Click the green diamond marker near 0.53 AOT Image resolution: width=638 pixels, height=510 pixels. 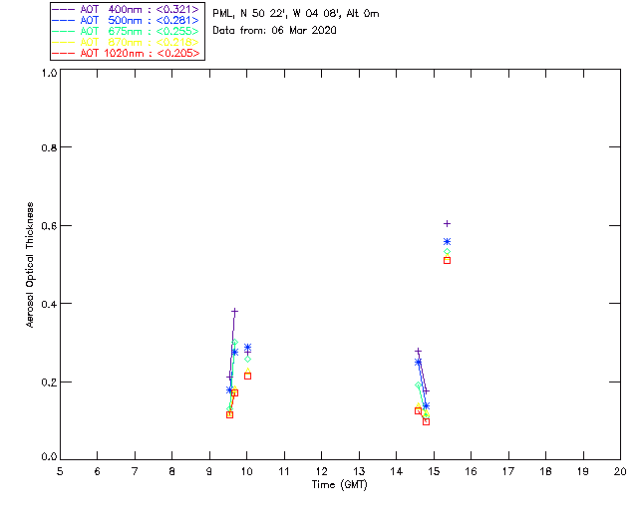448,252
